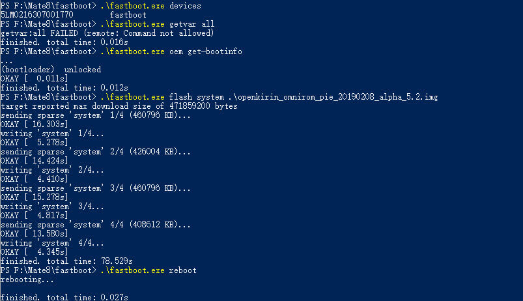Click the 'oem get-bootinfo' command
This screenshot has width=523, height=301.
click(206, 51)
